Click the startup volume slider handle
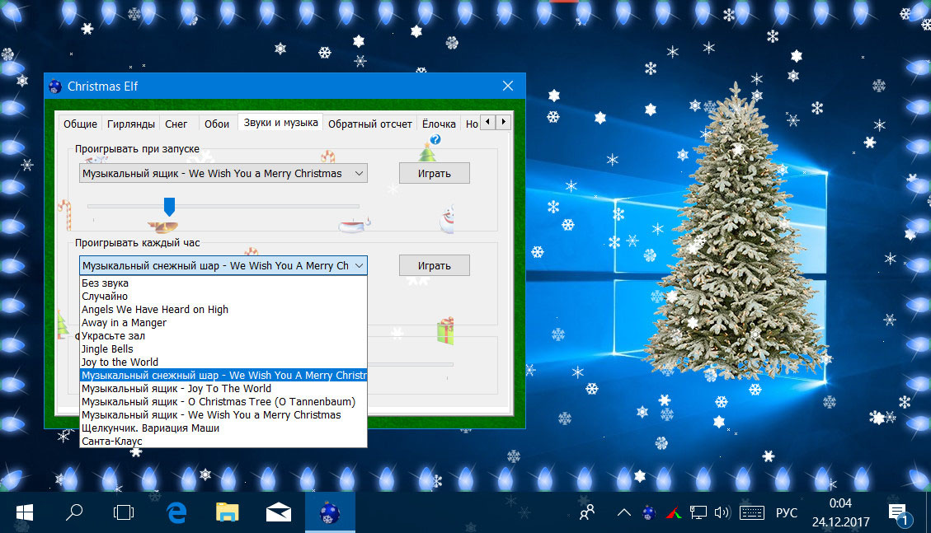 [170, 206]
